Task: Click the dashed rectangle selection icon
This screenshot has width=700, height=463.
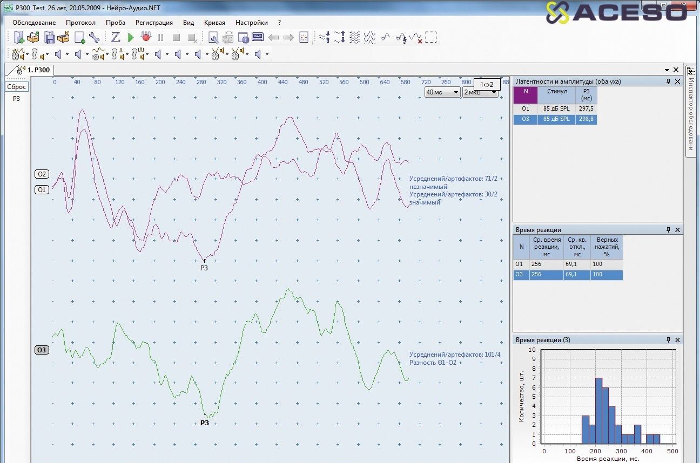Action: point(430,37)
